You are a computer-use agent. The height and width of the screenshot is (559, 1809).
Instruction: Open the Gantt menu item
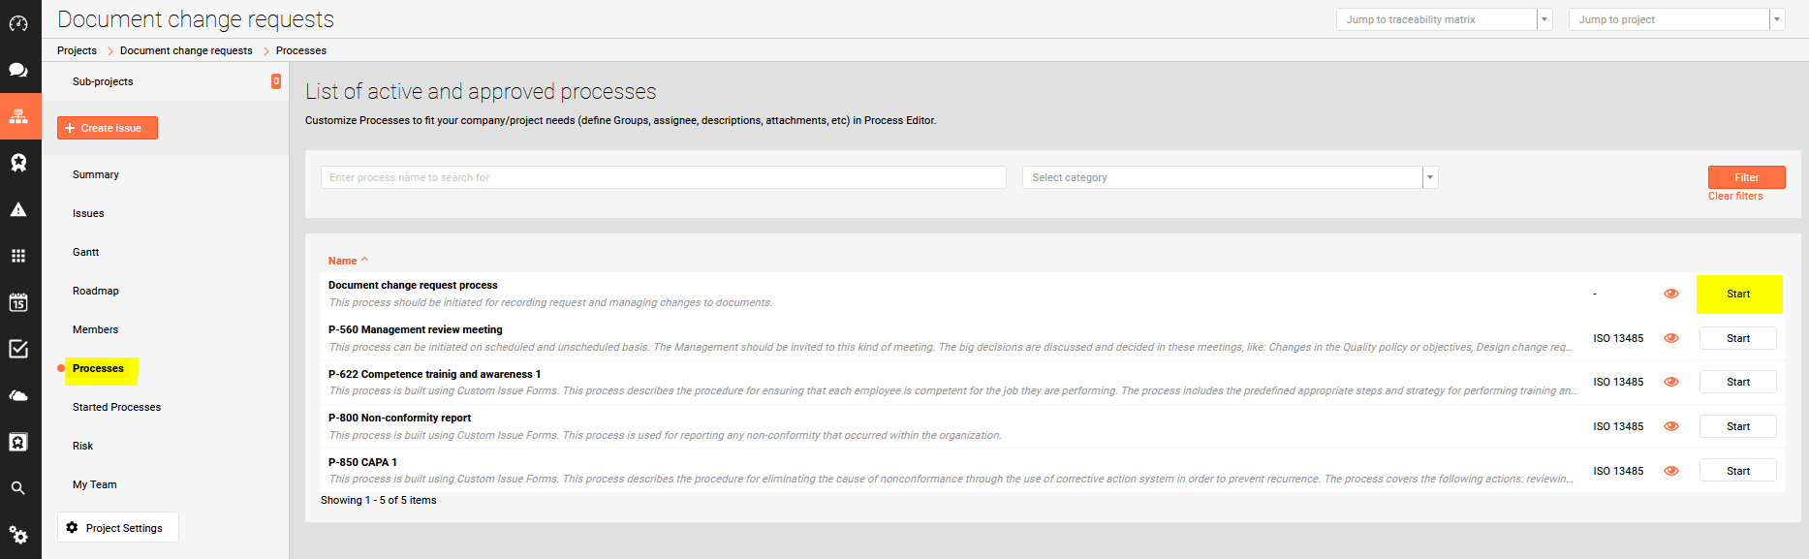(86, 252)
